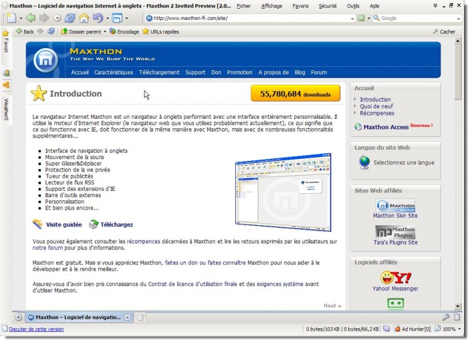Click the sidebar contacts icon
468x340 pixels.
[6, 73]
